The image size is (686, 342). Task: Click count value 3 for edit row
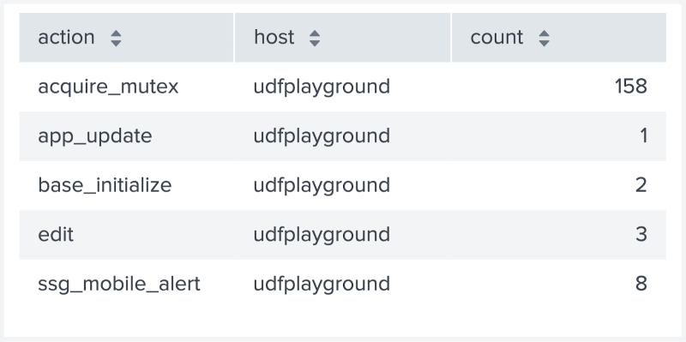point(641,234)
